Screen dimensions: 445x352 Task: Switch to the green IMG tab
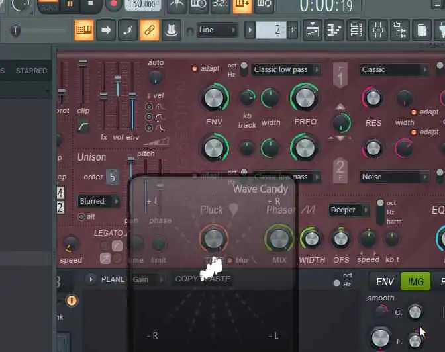(415, 282)
